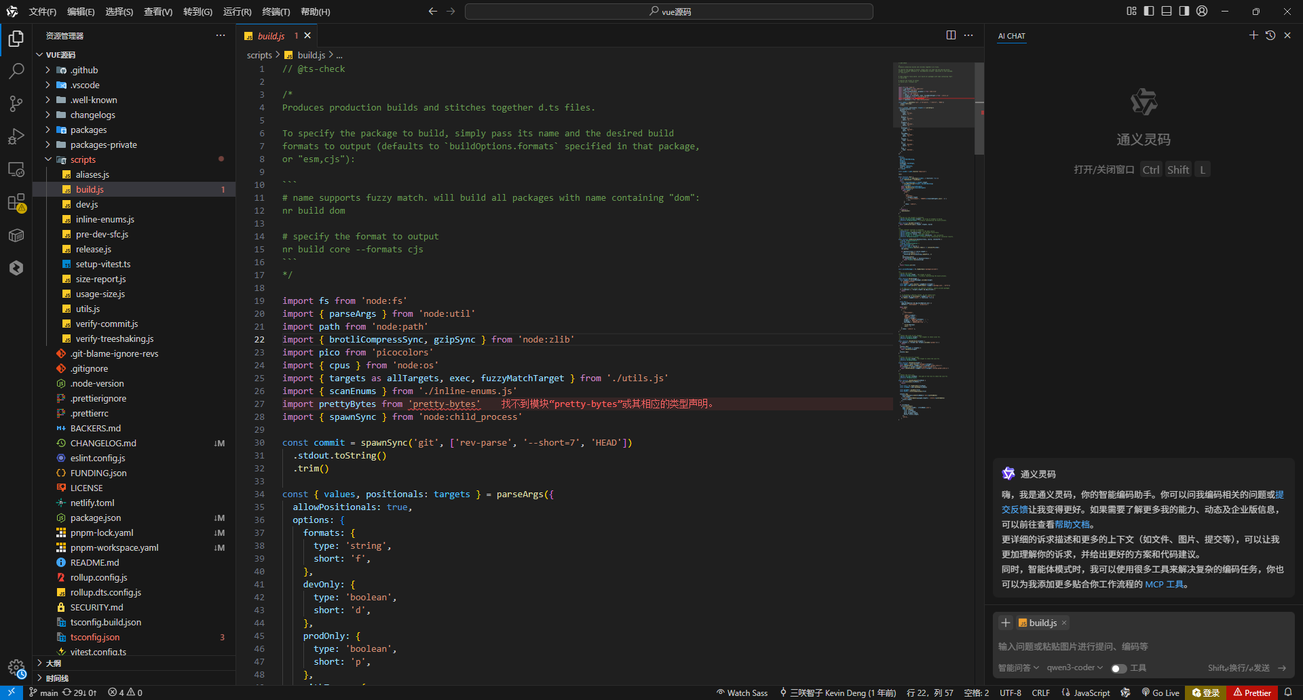This screenshot has height=700, width=1303.
Task: Click the dark hexagon icon at the bottom of the activity bar
Action: pyautogui.click(x=16, y=268)
